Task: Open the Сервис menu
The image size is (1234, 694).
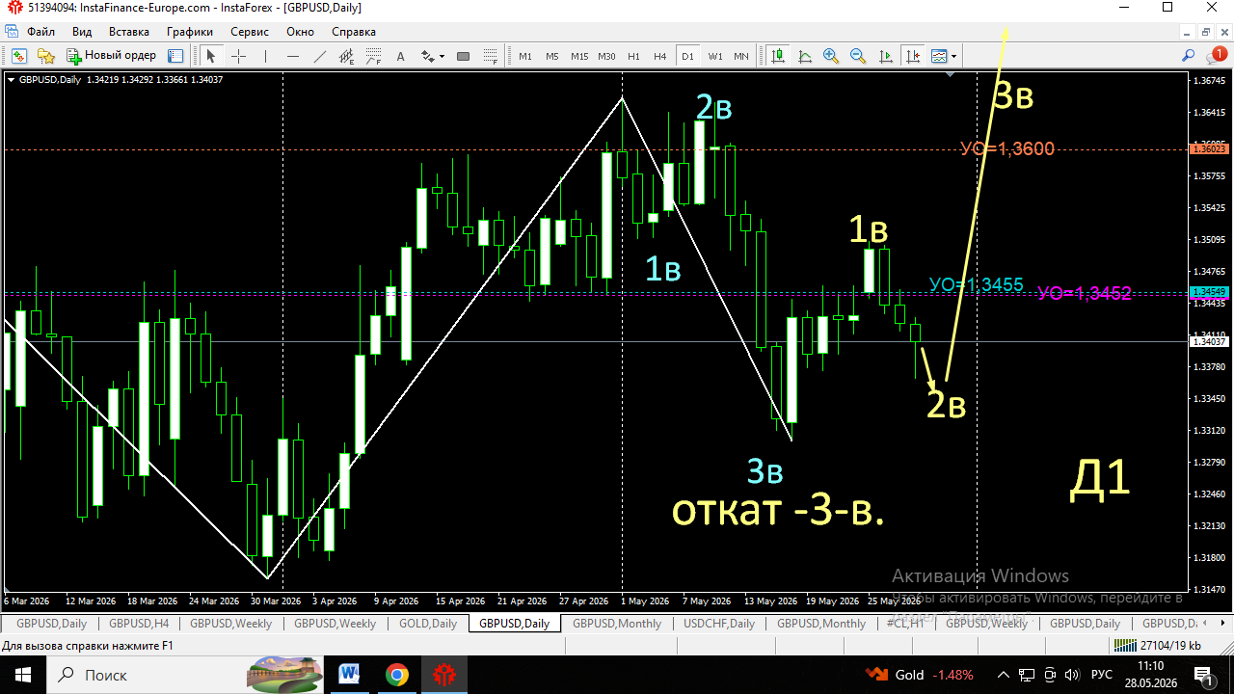Action: (x=250, y=32)
